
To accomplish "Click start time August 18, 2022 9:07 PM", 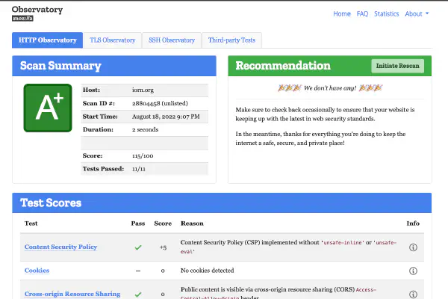I will 166,117.
